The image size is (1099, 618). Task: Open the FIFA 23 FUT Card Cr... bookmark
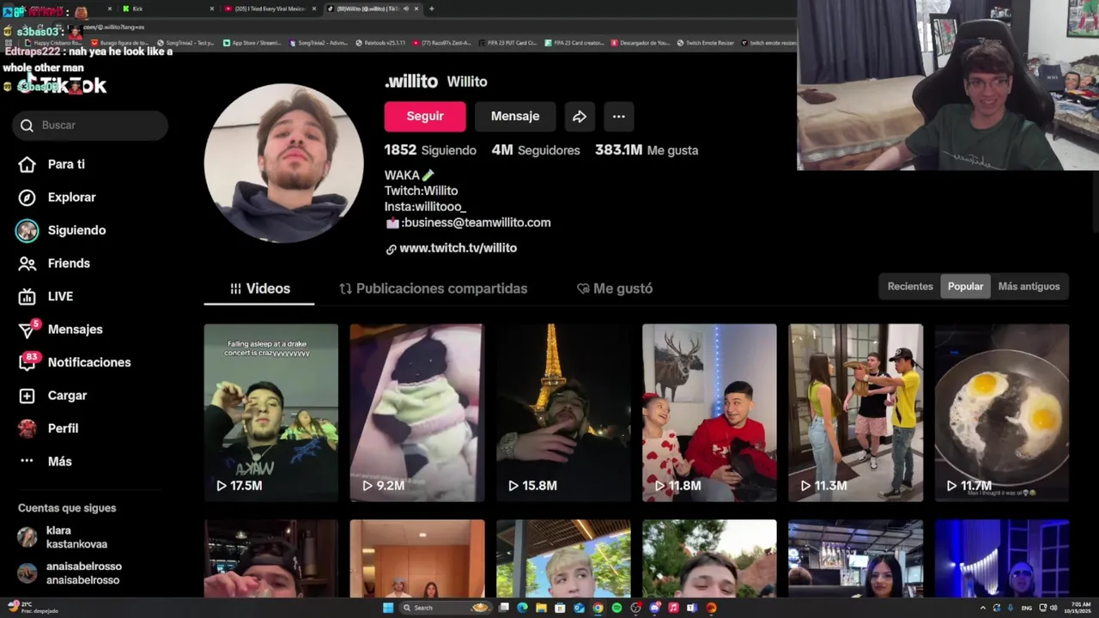click(x=507, y=42)
